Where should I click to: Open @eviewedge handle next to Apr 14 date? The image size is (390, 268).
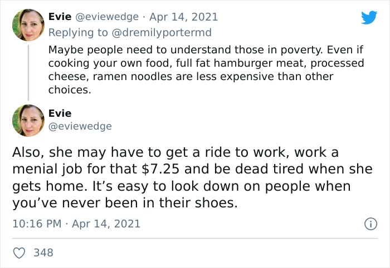(107, 17)
